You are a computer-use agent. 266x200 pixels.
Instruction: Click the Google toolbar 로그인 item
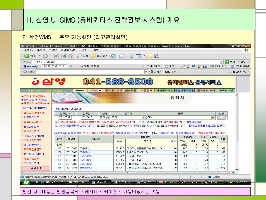pyautogui.click(x=235, y=72)
